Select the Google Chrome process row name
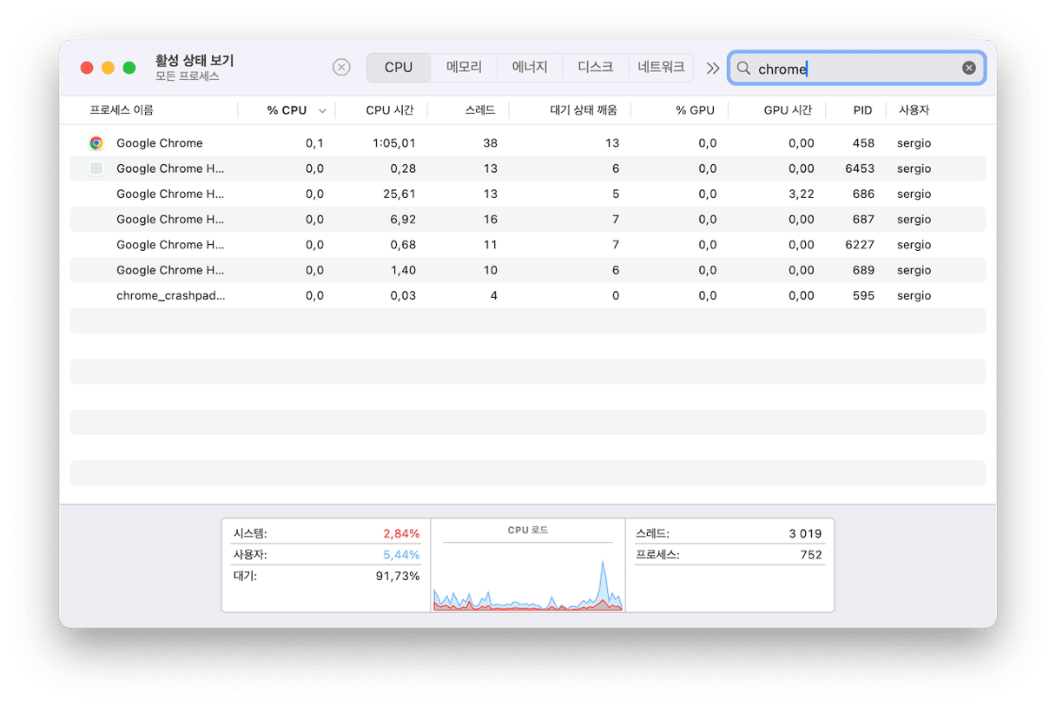The height and width of the screenshot is (706, 1056). coord(160,143)
